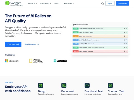This screenshot has height=100, width=134.
Task: Click the orange PUT method badge
Action: tap(76, 36)
